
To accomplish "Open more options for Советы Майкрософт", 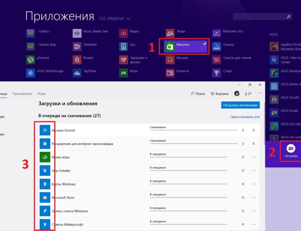I will pyautogui.click(x=254, y=224).
